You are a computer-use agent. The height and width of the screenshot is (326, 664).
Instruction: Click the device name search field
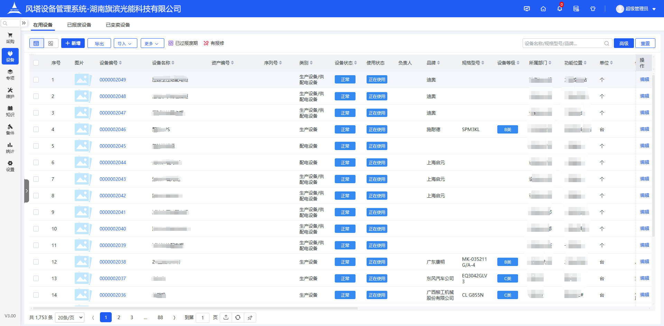point(563,43)
